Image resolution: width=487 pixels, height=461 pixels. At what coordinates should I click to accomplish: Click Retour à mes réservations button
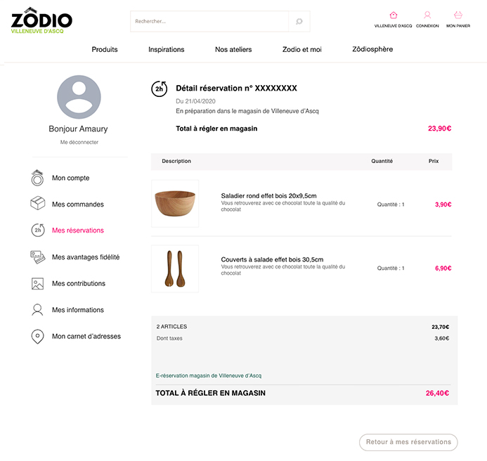(x=408, y=442)
